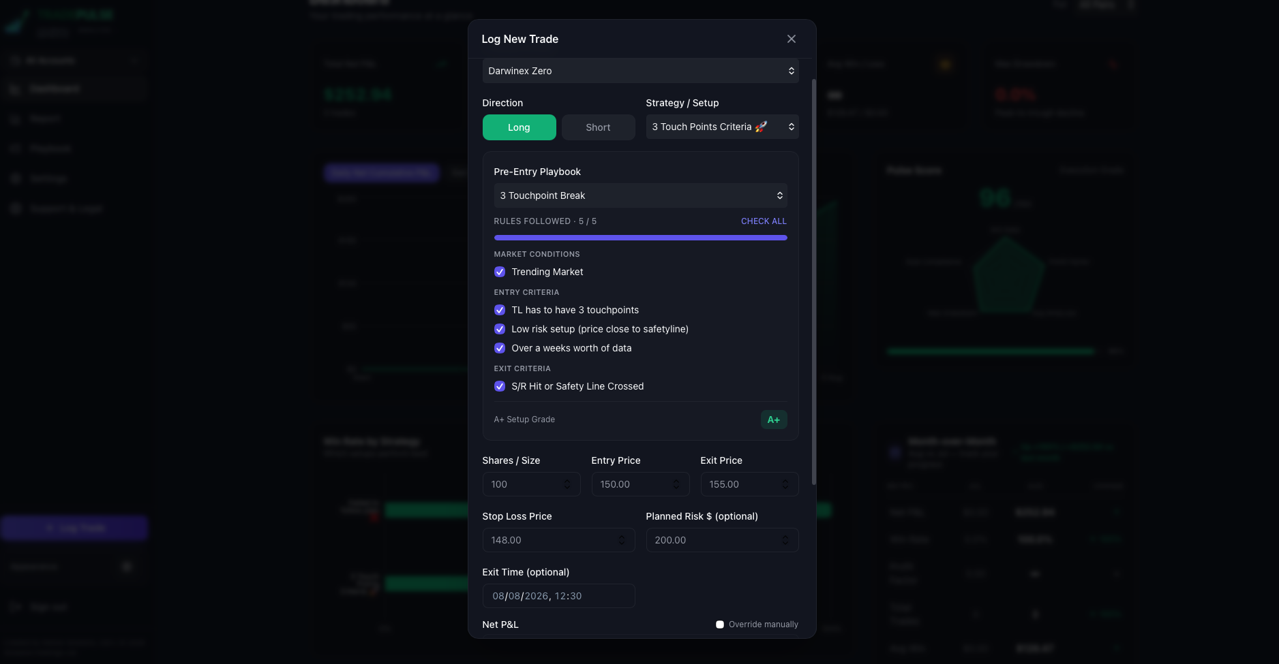
Task: Uncheck TL has to have 3 touchpoints
Action: pyautogui.click(x=500, y=310)
